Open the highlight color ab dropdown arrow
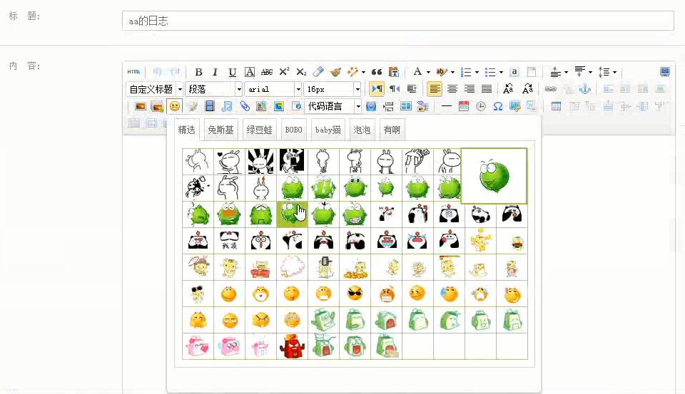This screenshot has height=394, width=685. (452, 73)
